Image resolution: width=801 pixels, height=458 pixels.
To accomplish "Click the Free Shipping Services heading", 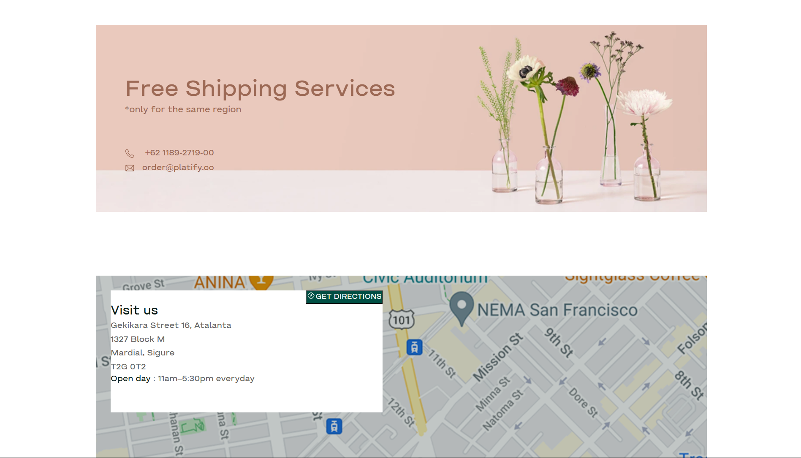I will click(260, 89).
